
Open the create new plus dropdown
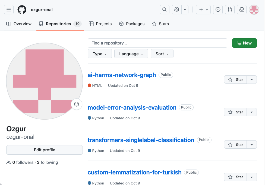203,10
